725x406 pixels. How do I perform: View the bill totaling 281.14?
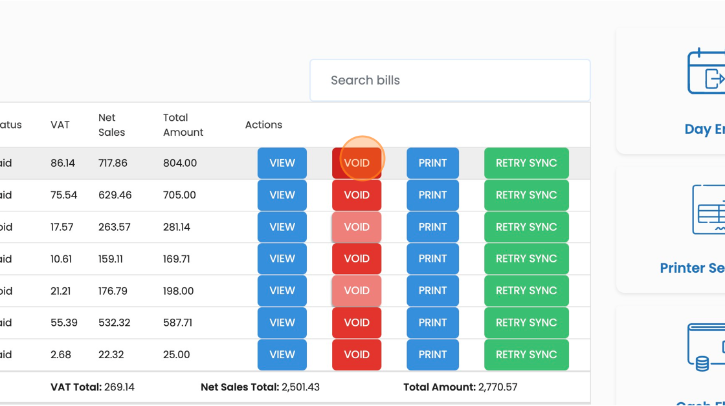tap(282, 227)
